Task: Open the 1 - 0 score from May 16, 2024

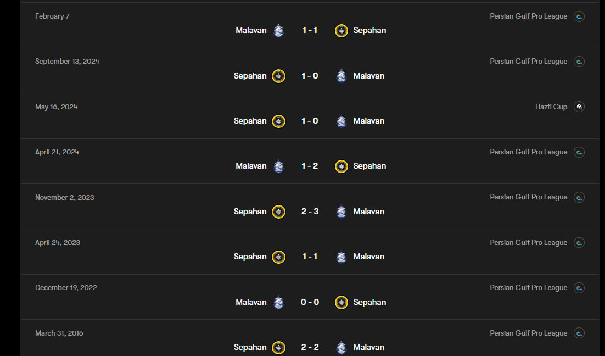Action: 310,121
